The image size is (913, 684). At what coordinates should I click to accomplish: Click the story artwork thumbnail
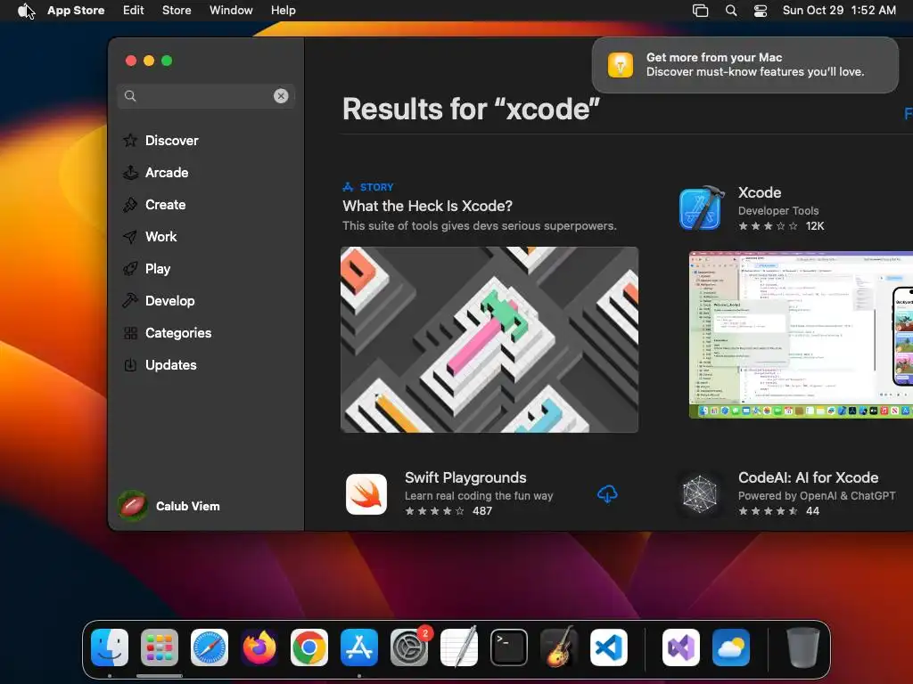(489, 339)
